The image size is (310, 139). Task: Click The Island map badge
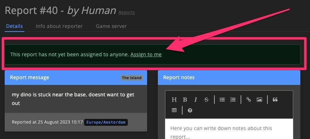pyautogui.click(x=131, y=78)
